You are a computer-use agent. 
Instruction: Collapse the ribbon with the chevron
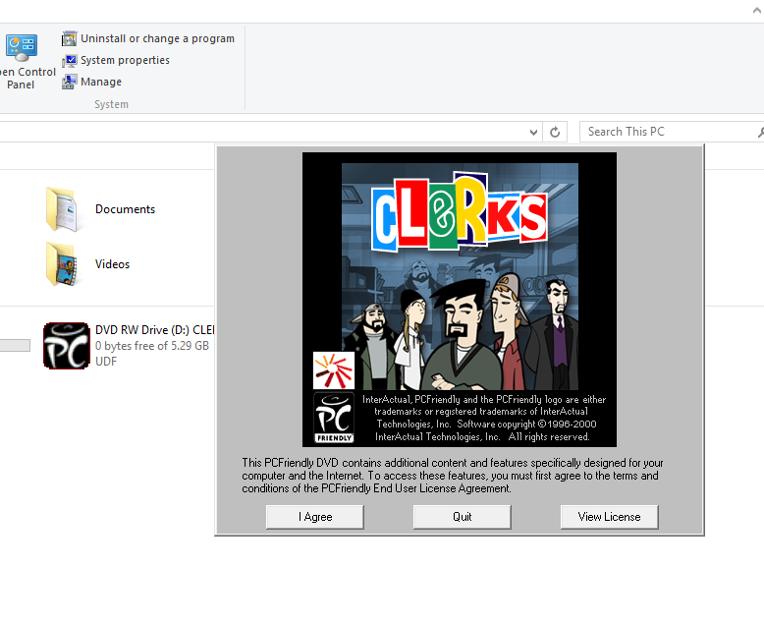[757, 10]
